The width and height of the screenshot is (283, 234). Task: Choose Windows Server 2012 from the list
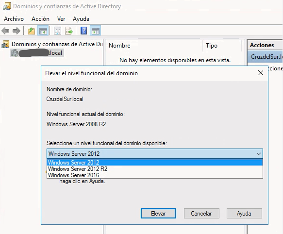click(x=155, y=163)
